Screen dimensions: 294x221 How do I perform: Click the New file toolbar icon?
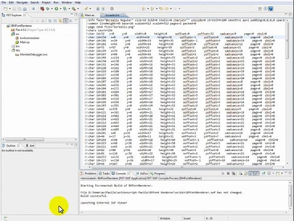click(6, 9)
